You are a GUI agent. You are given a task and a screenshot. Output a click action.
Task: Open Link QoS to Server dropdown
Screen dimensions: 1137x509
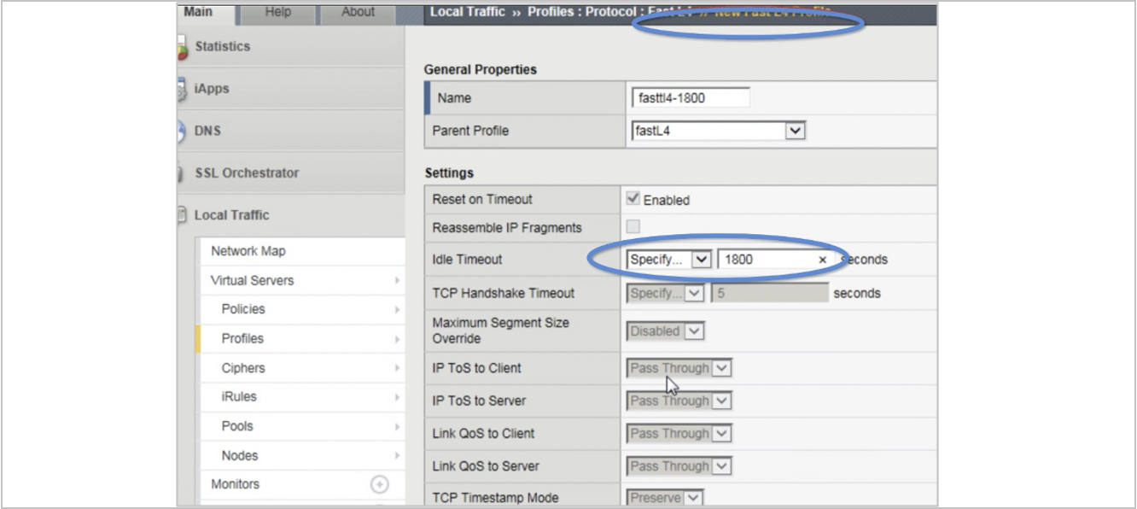pyautogui.click(x=679, y=466)
